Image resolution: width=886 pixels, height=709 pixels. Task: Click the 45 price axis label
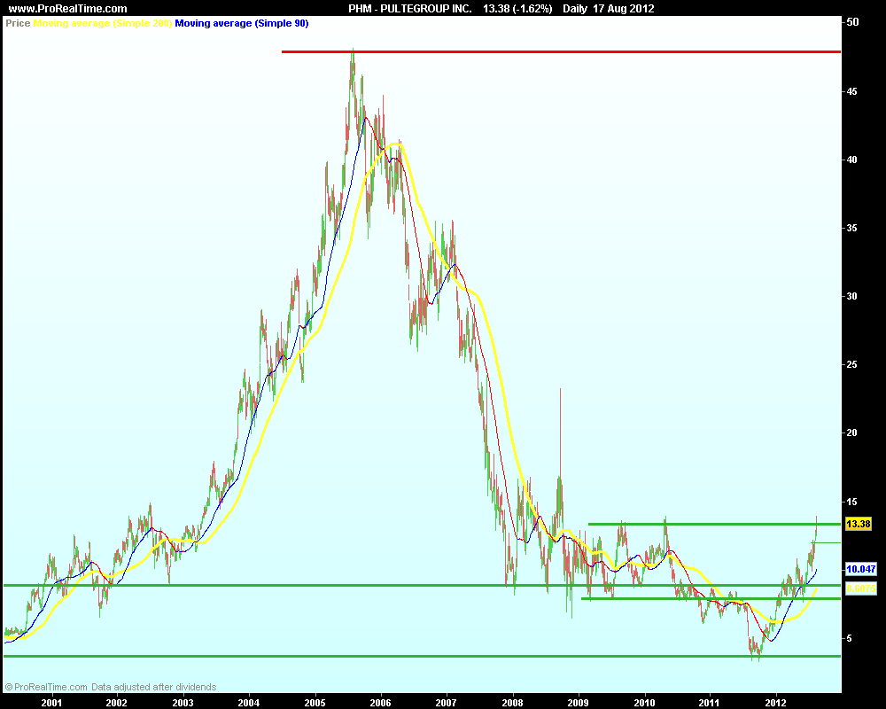coord(852,91)
